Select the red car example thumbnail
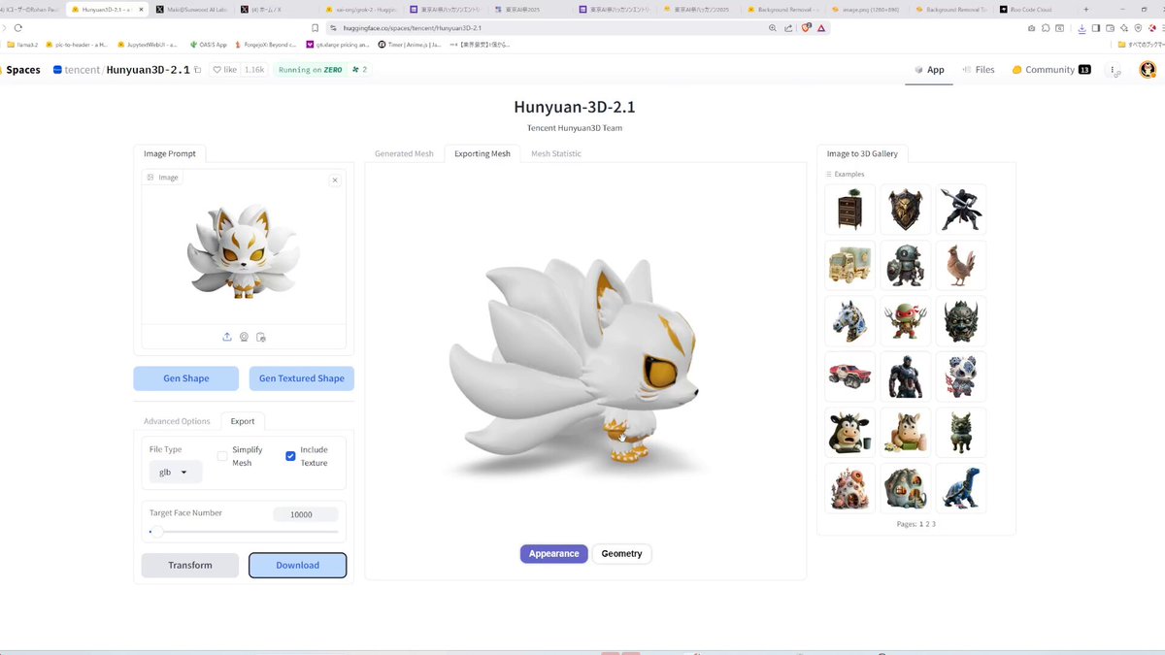The image size is (1165, 655). click(x=849, y=377)
